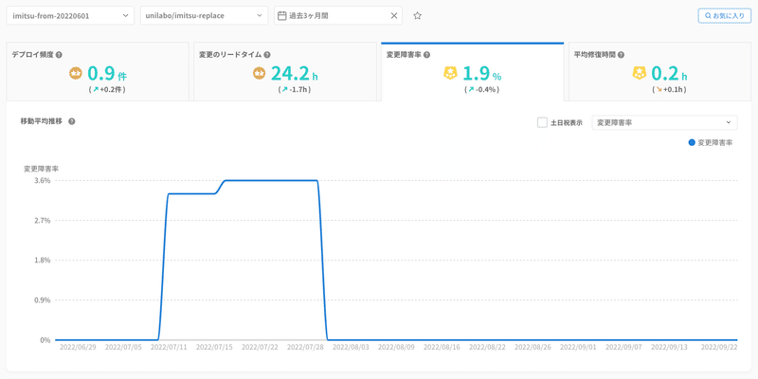Click the 24.2 h value
758x379 pixels.
tap(295, 74)
